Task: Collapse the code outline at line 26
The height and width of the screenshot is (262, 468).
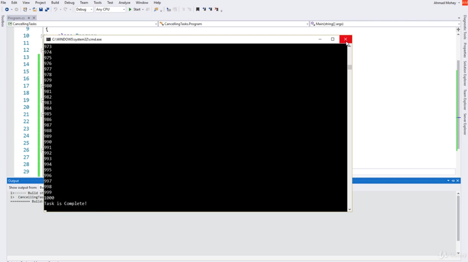Action: (x=42, y=150)
